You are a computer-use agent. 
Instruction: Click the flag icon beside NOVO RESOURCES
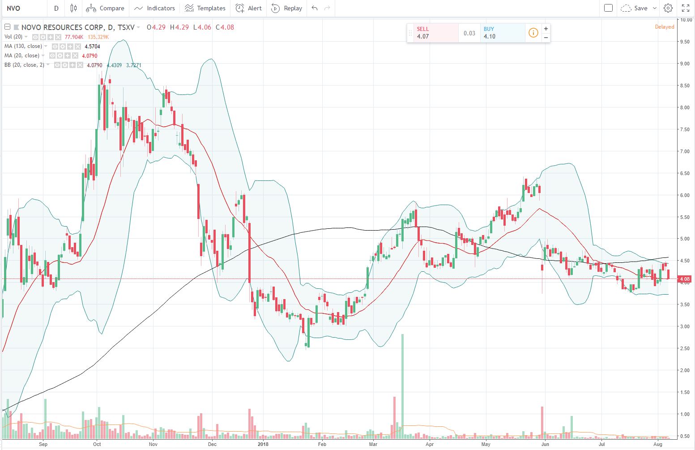(x=17, y=27)
